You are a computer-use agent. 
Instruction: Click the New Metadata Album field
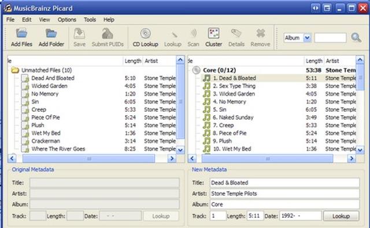point(285,204)
